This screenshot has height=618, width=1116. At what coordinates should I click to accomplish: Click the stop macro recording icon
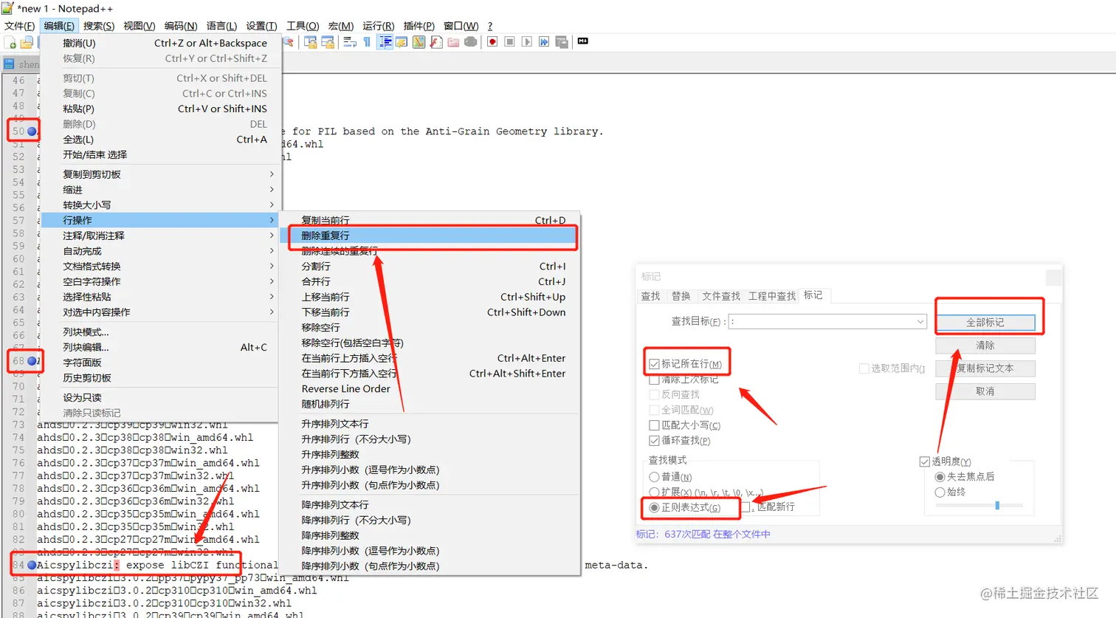pos(509,42)
